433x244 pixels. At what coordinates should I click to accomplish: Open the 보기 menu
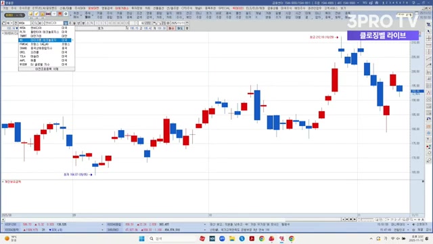pos(343,8)
